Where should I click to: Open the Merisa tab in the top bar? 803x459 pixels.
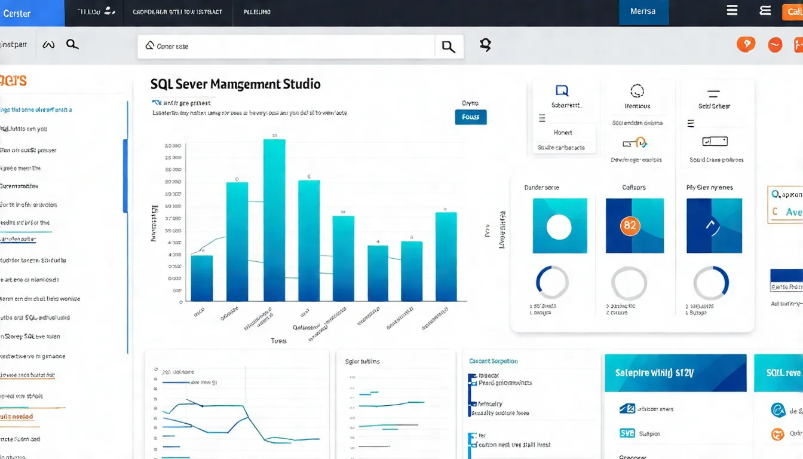[643, 12]
